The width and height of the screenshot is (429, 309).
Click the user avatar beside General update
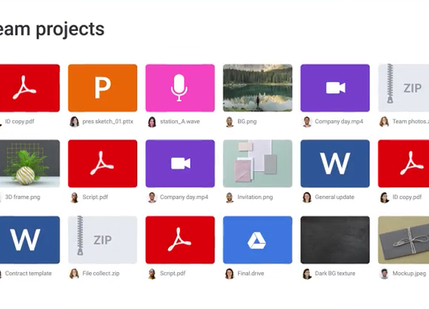pyautogui.click(x=307, y=197)
